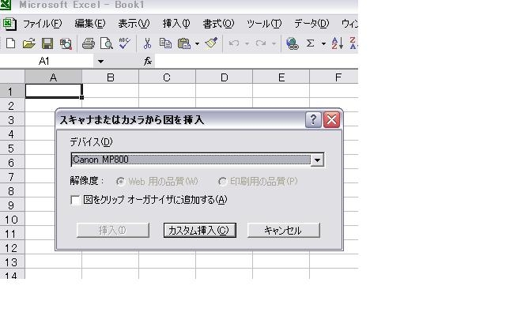Expand the Paste options dropdown arrow
The width and height of the screenshot is (506, 316).
point(197,43)
